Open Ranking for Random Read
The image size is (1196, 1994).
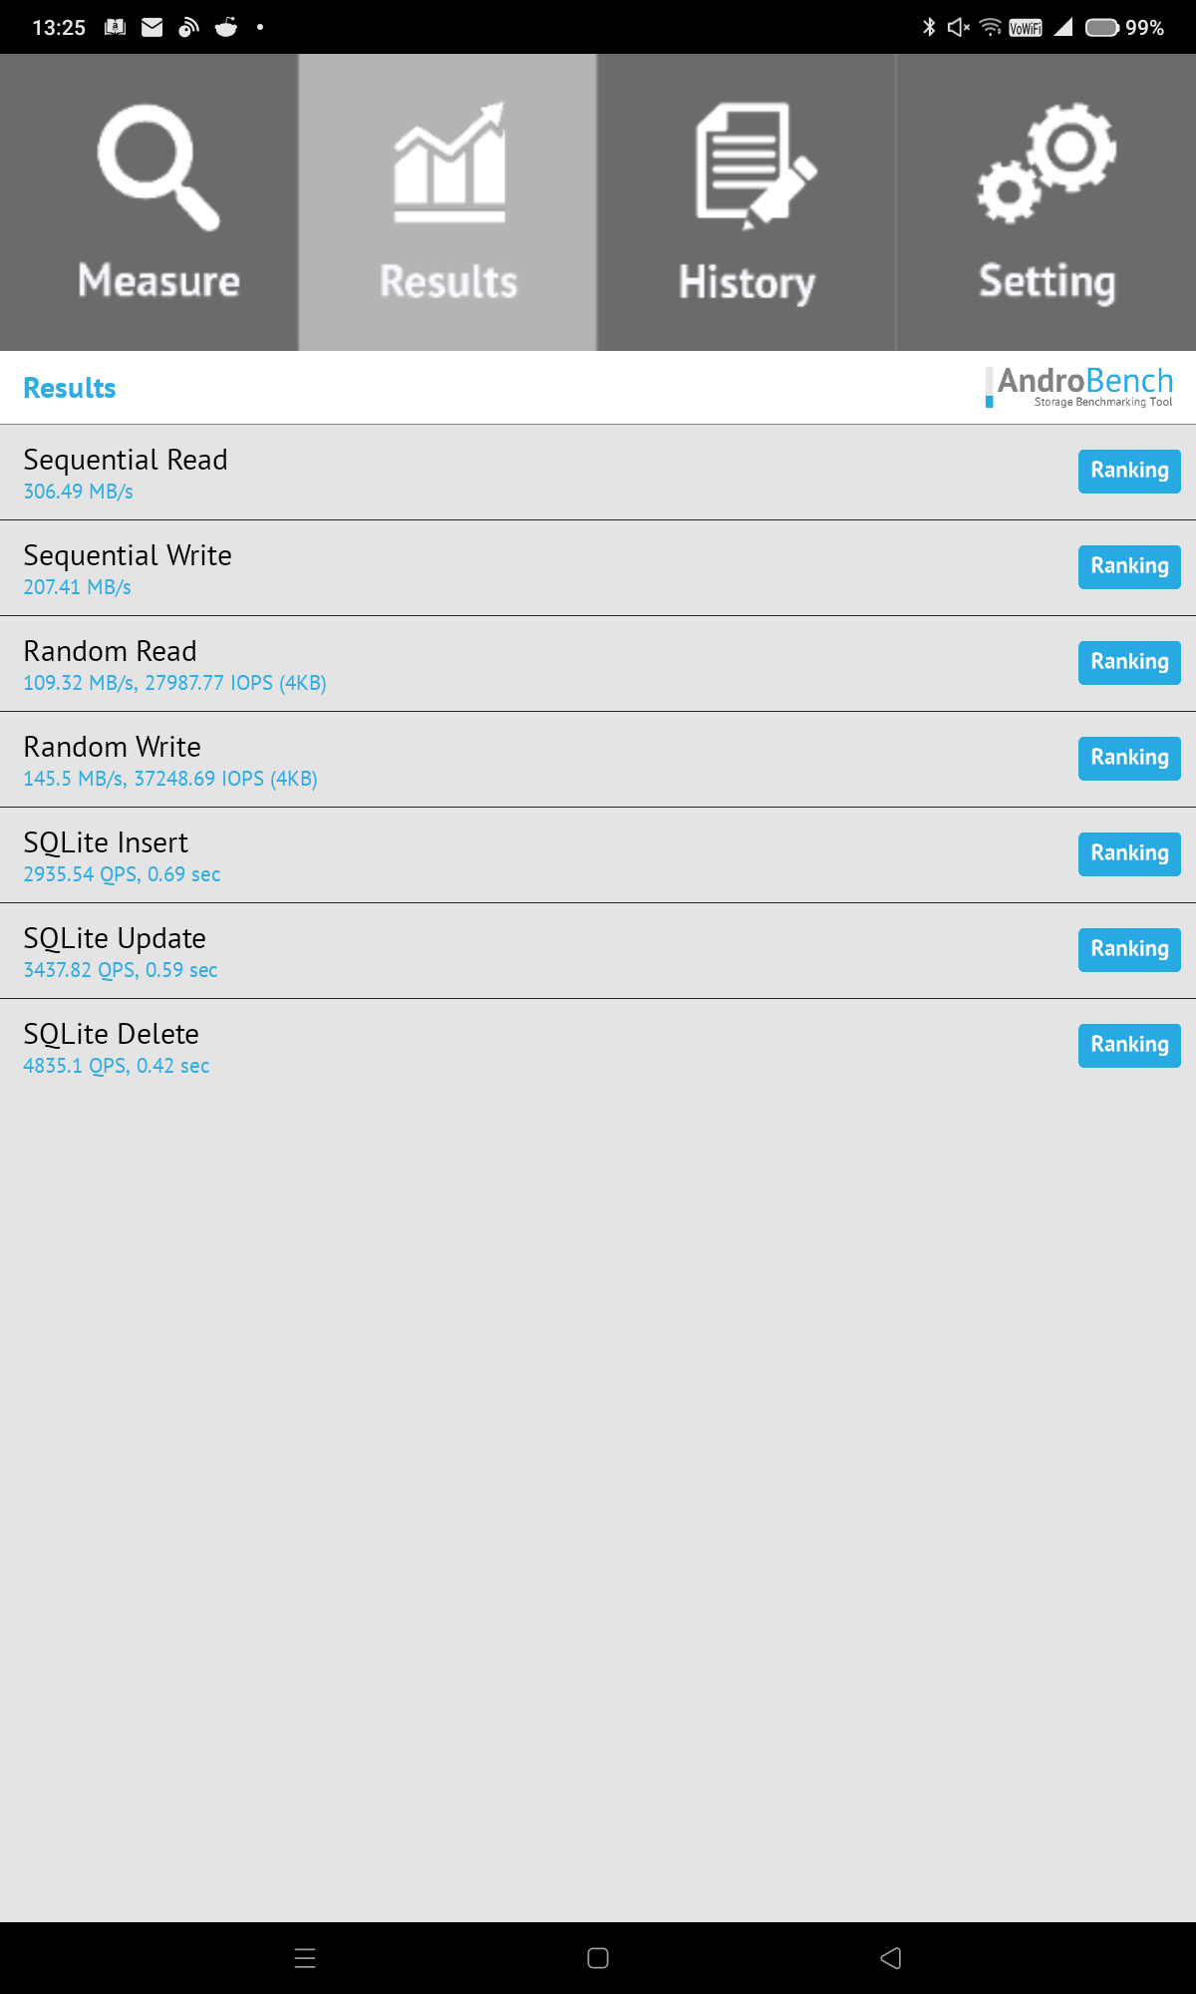pyautogui.click(x=1129, y=662)
